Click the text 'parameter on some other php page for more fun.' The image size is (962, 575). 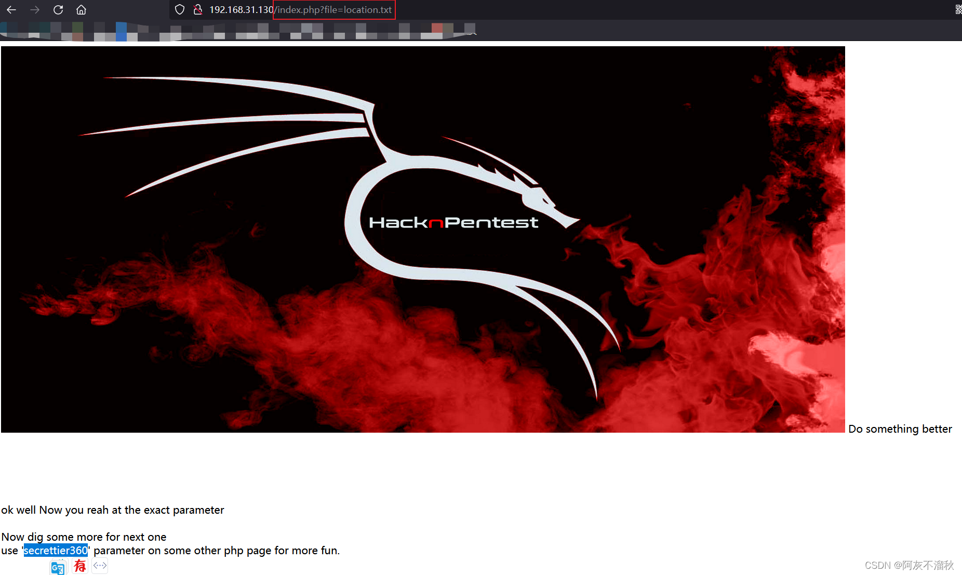[x=217, y=550]
